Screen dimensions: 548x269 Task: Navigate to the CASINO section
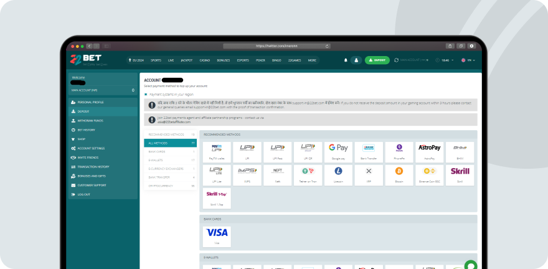pyautogui.click(x=205, y=60)
